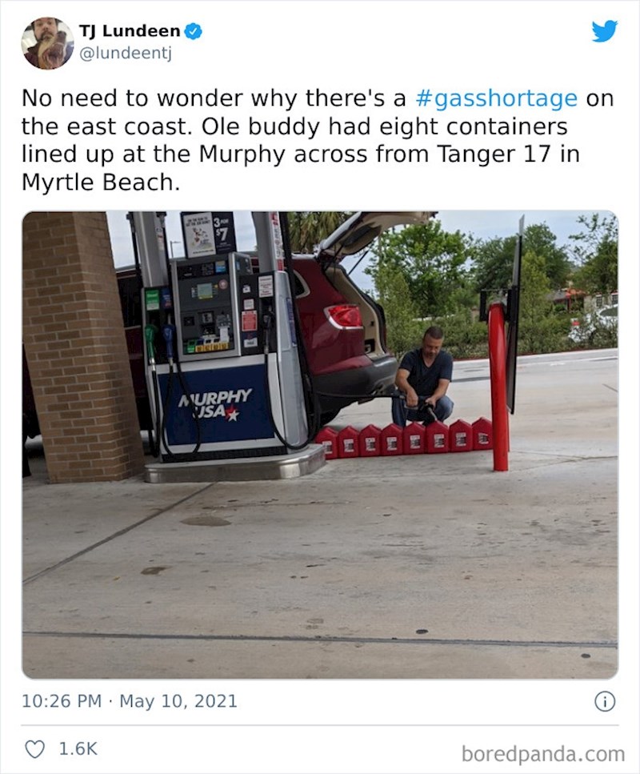Click the red SUV's tail light
The image size is (640, 774).
(x=344, y=316)
